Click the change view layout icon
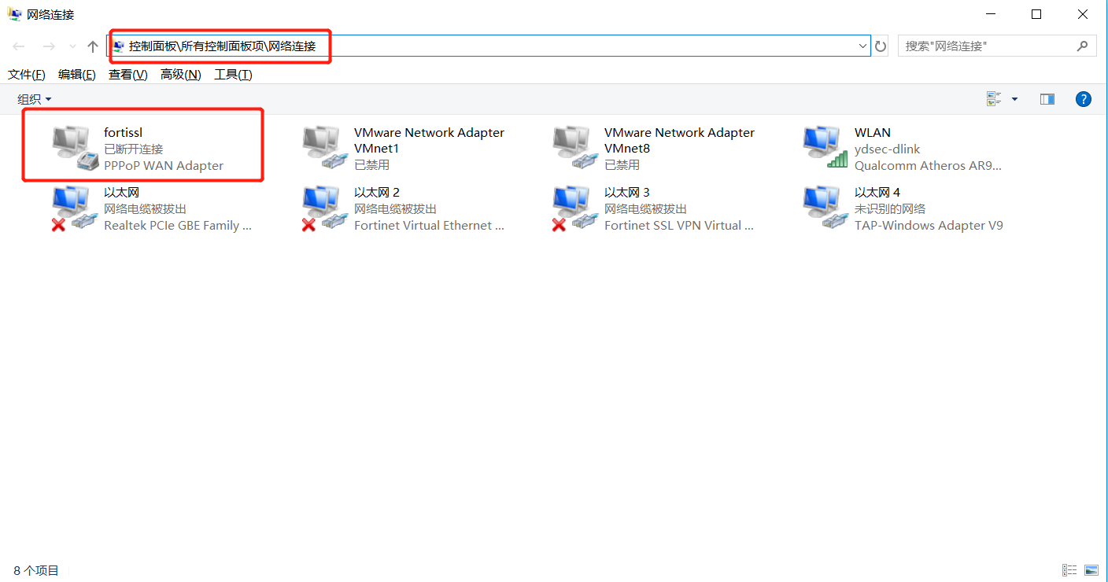The image size is (1108, 582). coord(994,99)
